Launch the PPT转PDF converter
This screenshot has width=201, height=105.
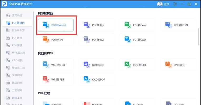pos(178,65)
